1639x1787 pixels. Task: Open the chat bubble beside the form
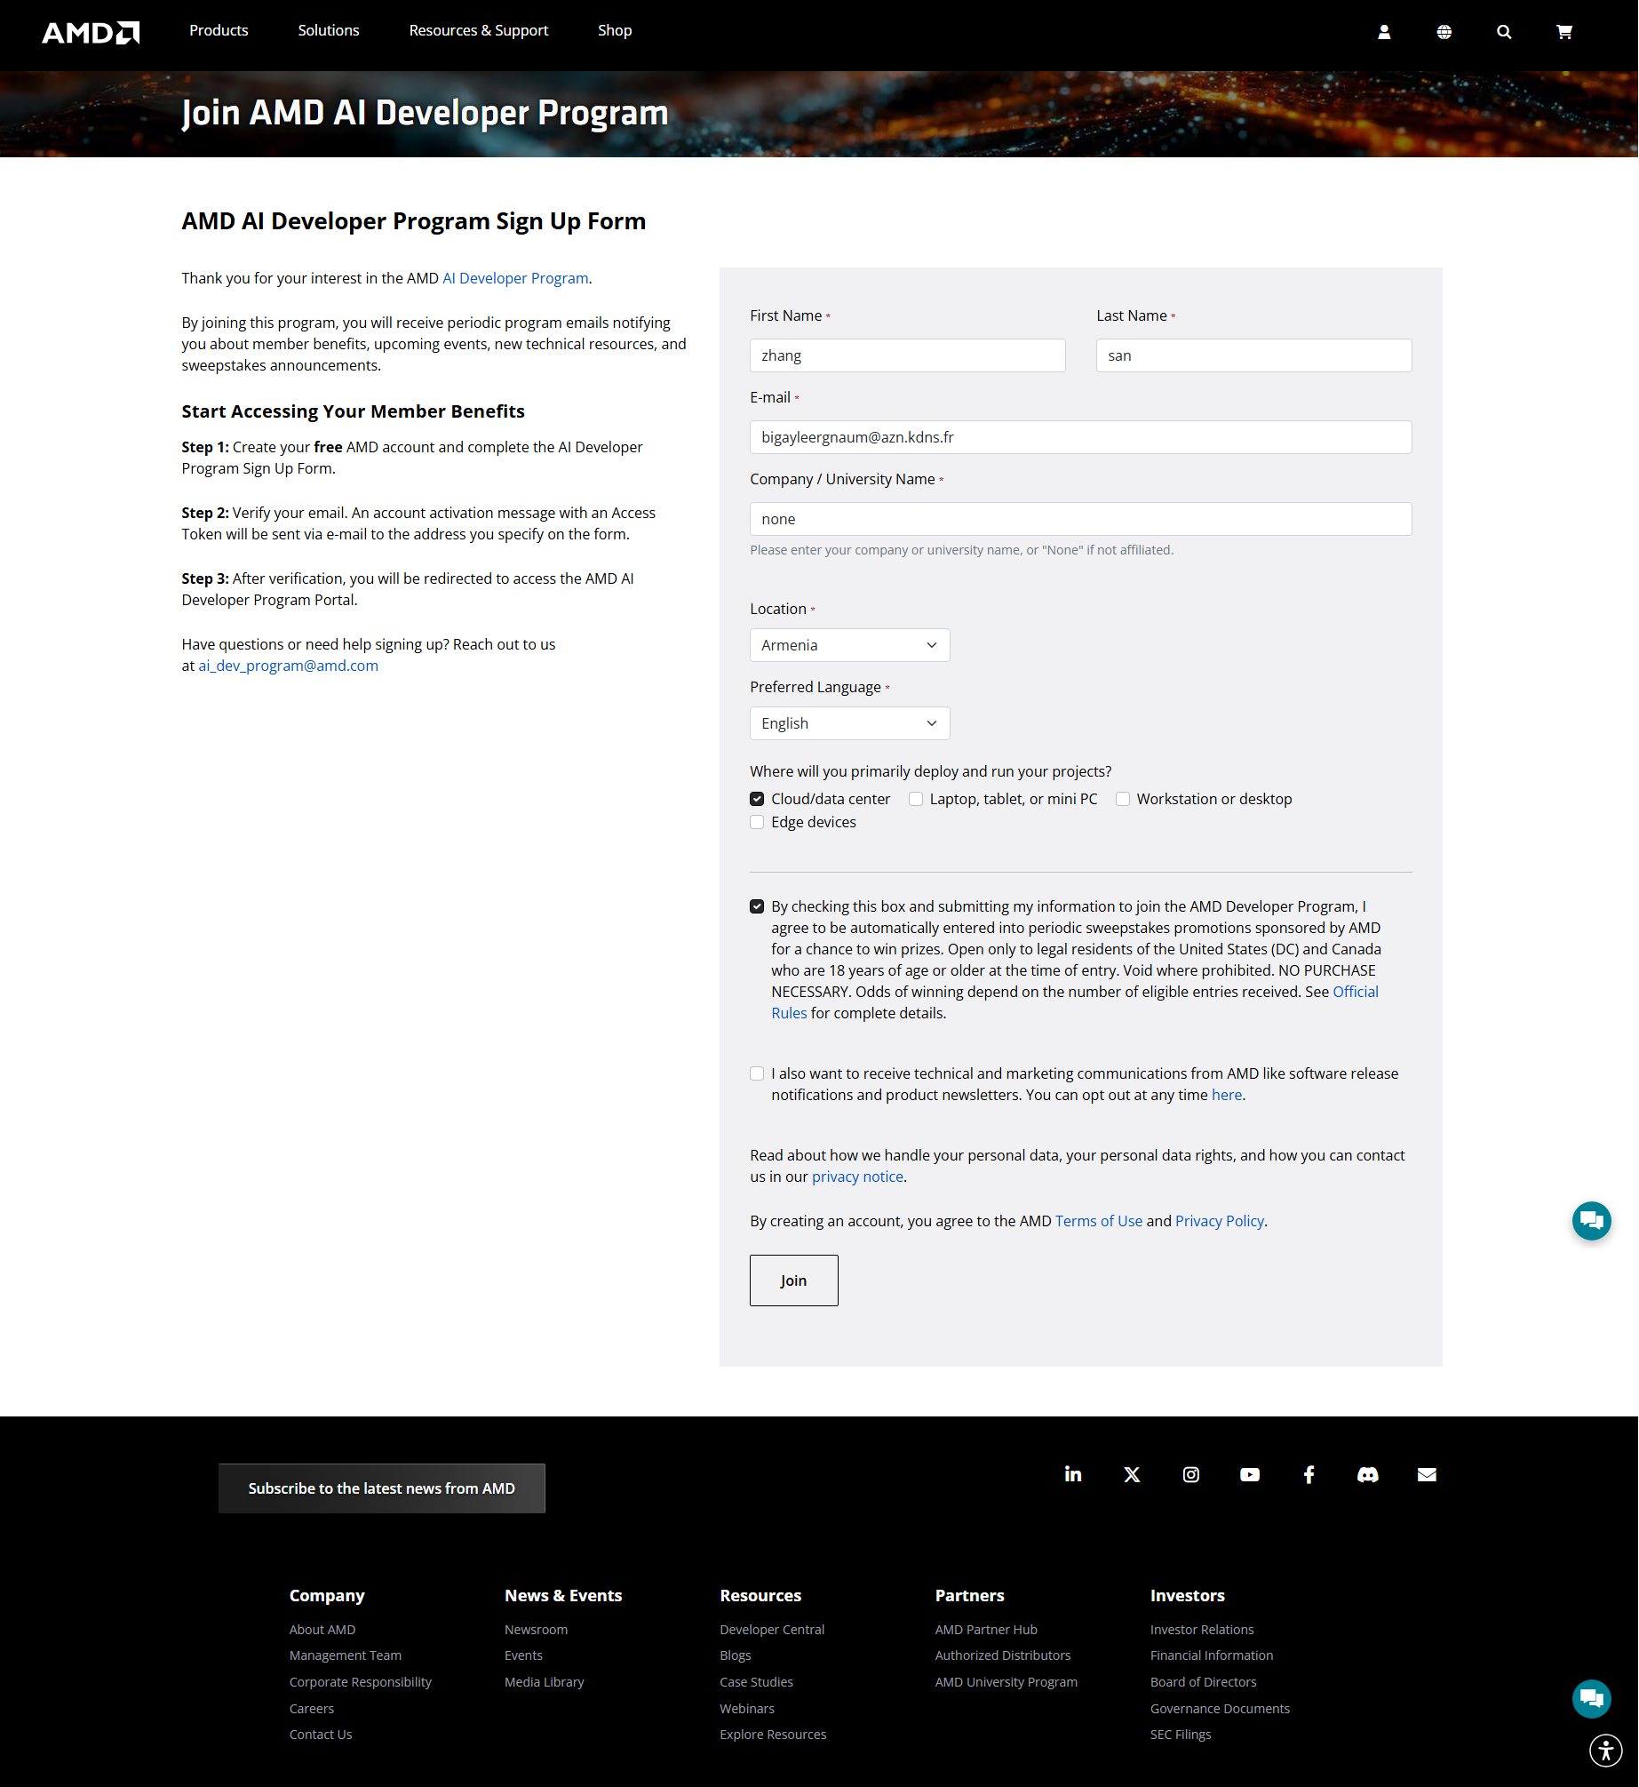(1592, 1221)
